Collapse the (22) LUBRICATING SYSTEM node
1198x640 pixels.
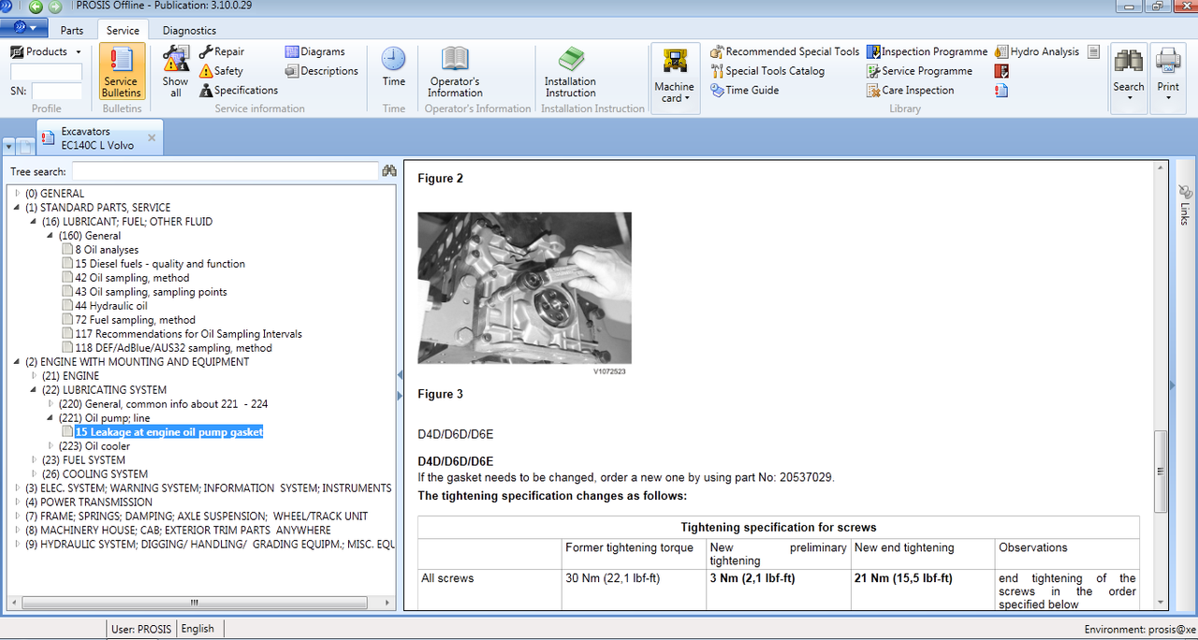[x=35, y=389]
